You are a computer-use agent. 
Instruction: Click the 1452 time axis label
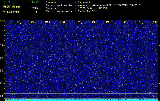(32, 22)
